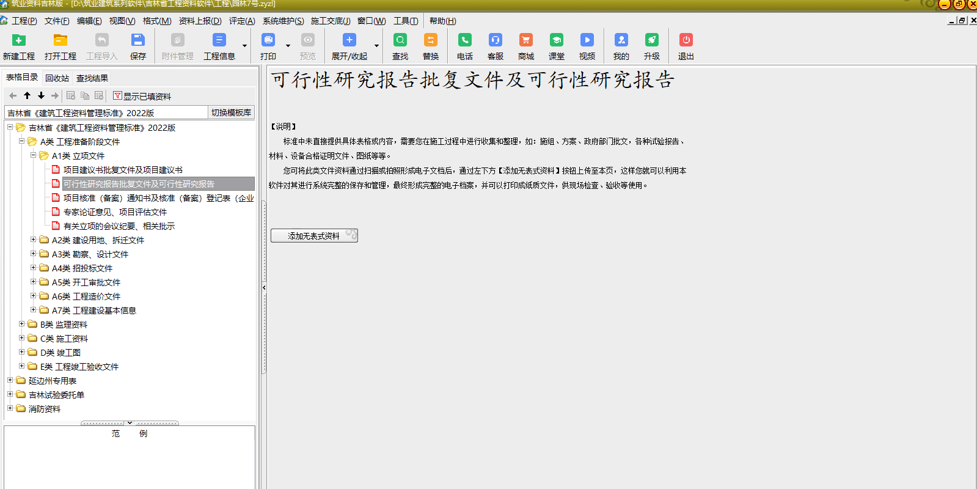This screenshot has width=977, height=489.
Task: Save using the 保存 icon
Action: (137, 41)
